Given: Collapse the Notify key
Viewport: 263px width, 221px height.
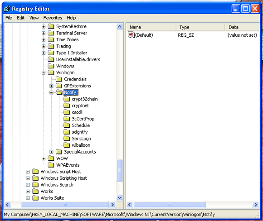Looking at the screenshot, I should [x=51, y=92].
